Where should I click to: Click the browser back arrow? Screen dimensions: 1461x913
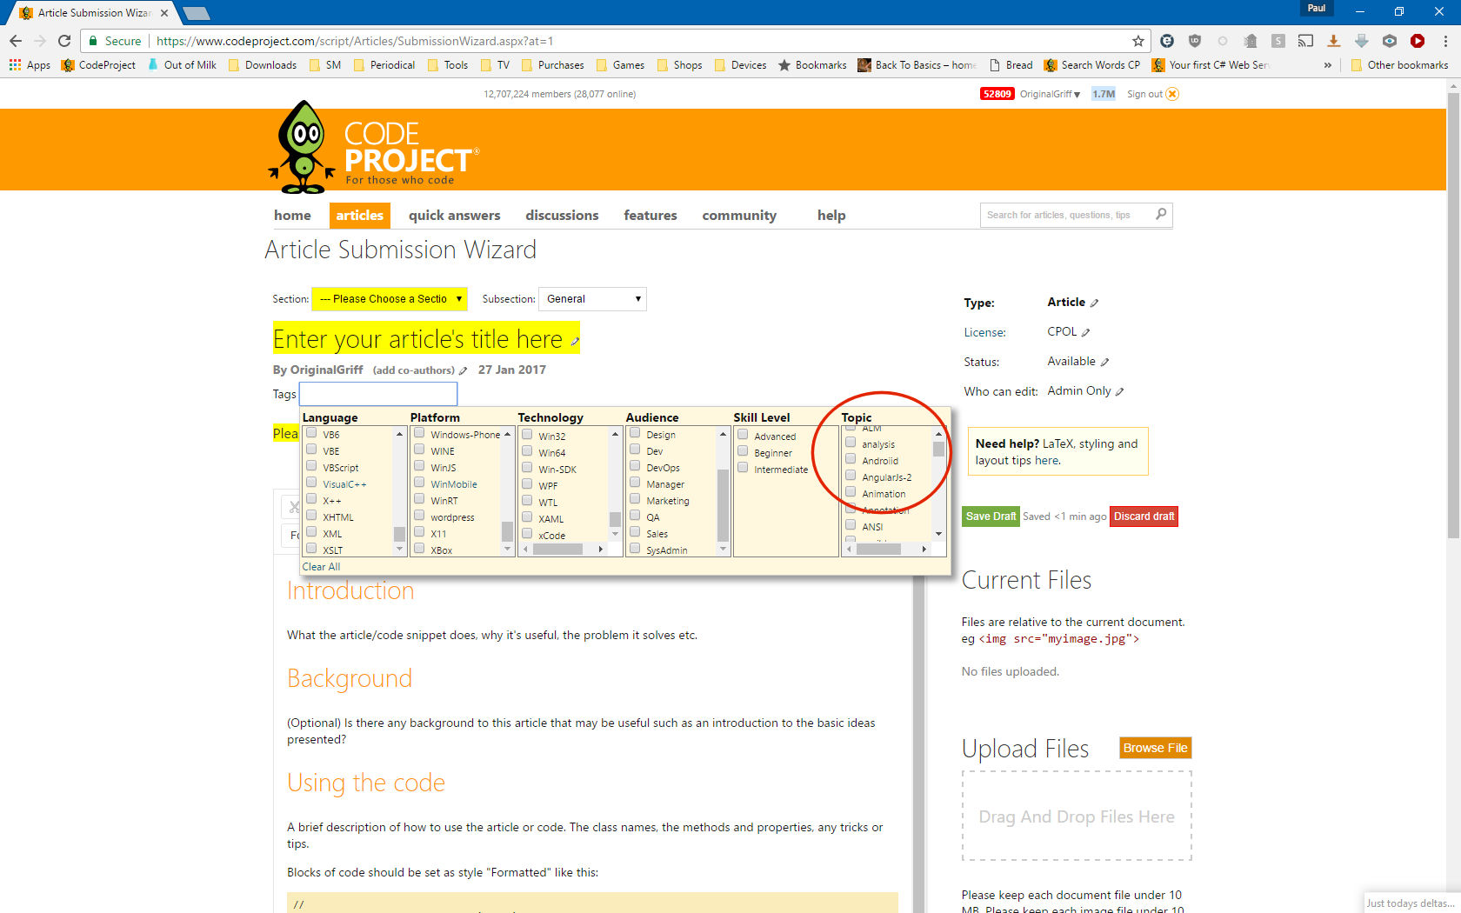[x=15, y=41]
